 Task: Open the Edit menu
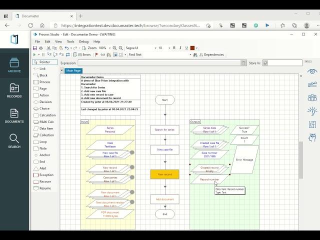[x=47, y=41]
